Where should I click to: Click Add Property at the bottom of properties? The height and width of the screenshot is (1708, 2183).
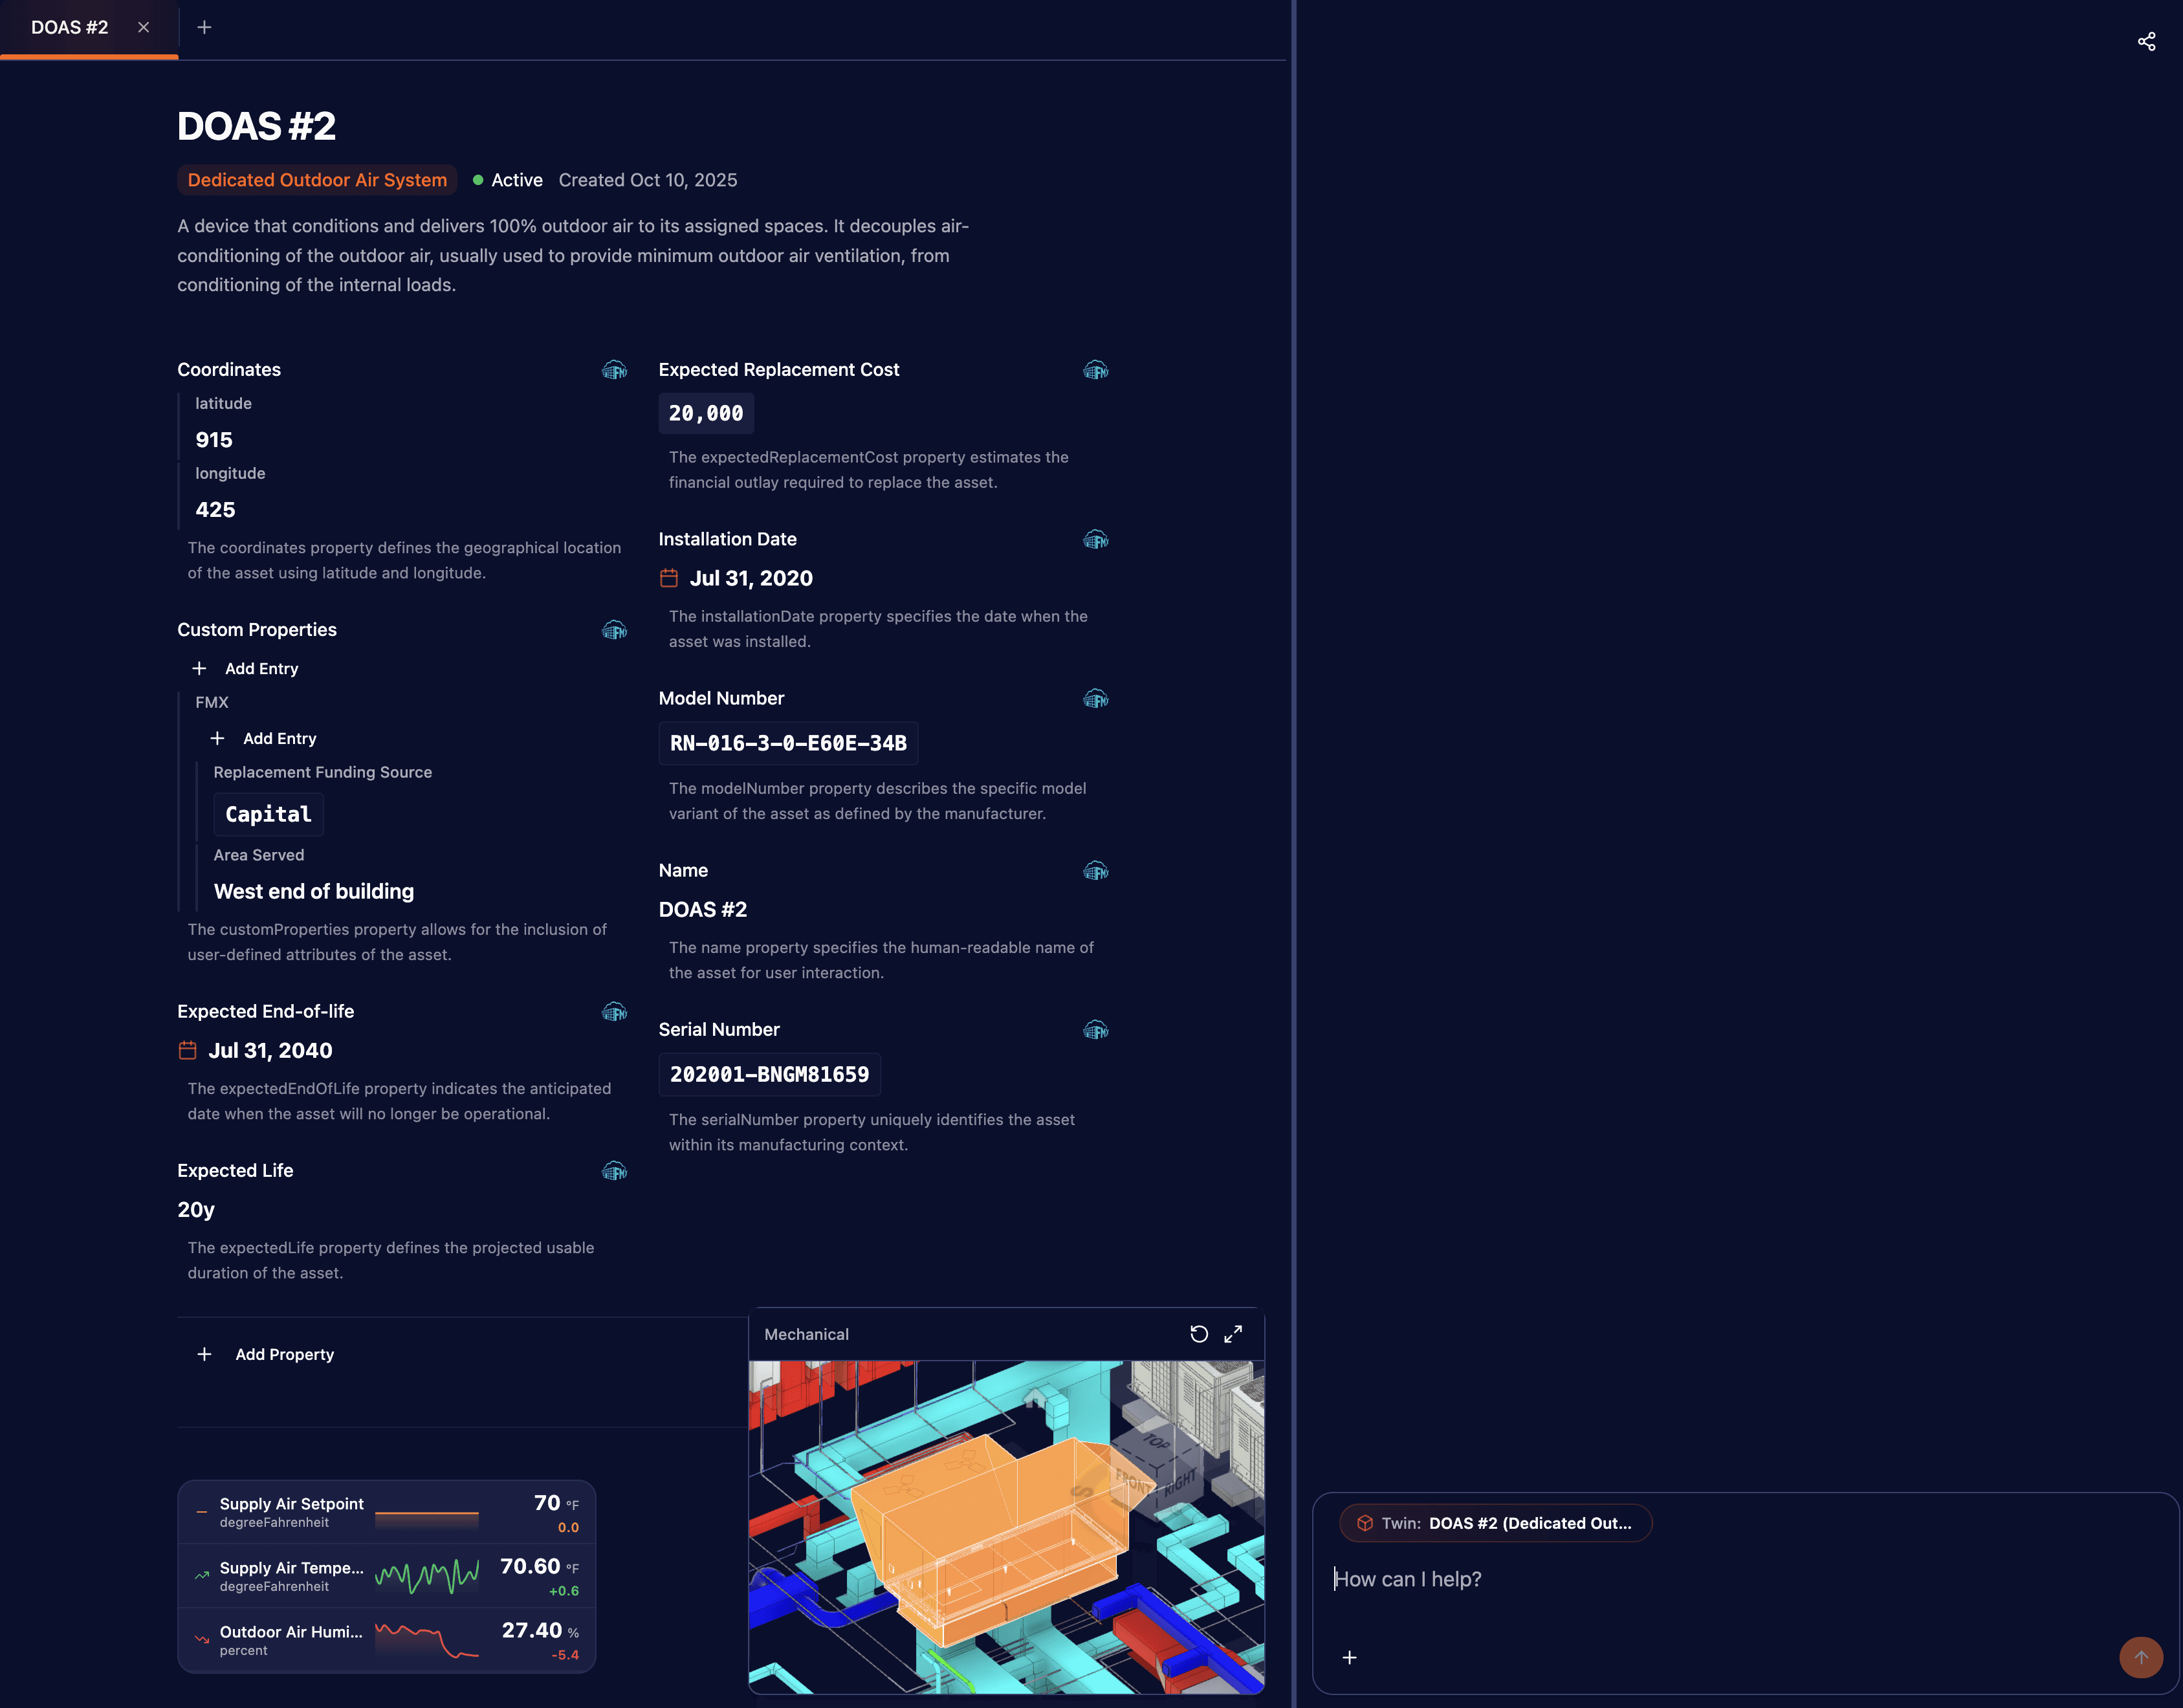[265, 1354]
